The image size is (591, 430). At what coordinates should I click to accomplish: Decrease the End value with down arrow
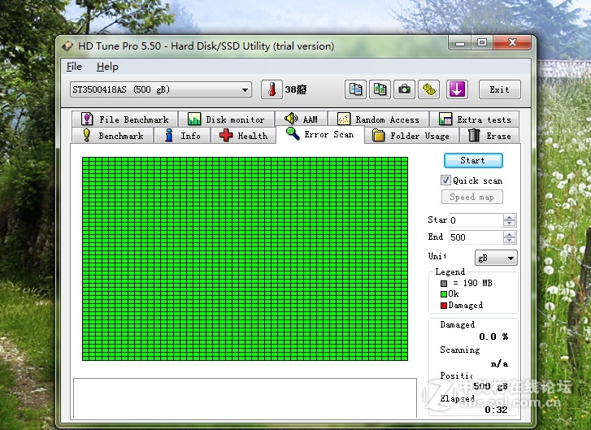509,241
